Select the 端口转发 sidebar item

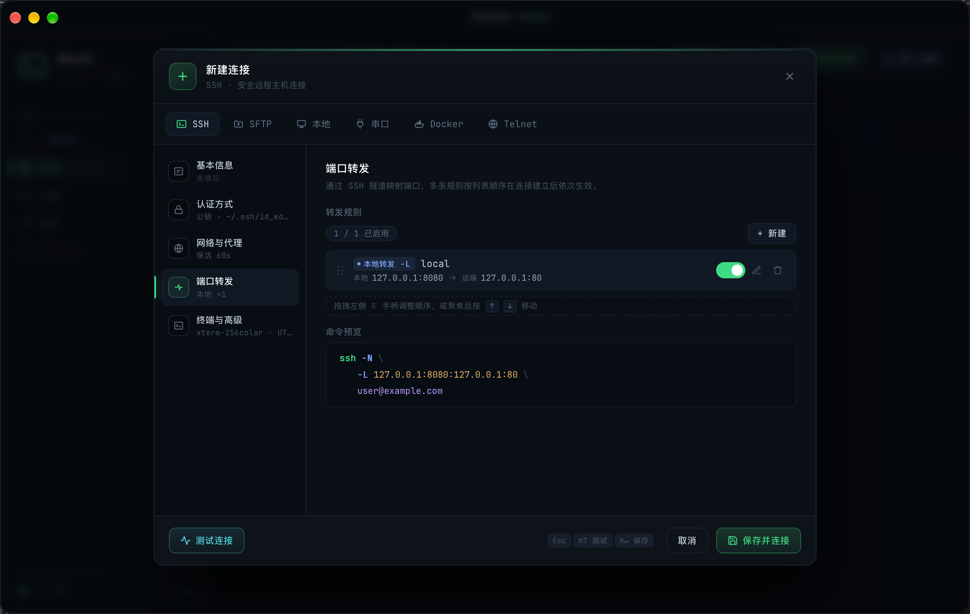pos(230,287)
